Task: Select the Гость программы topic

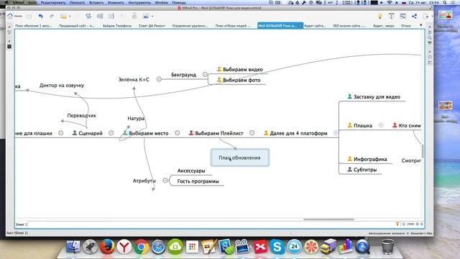Action: (198, 181)
